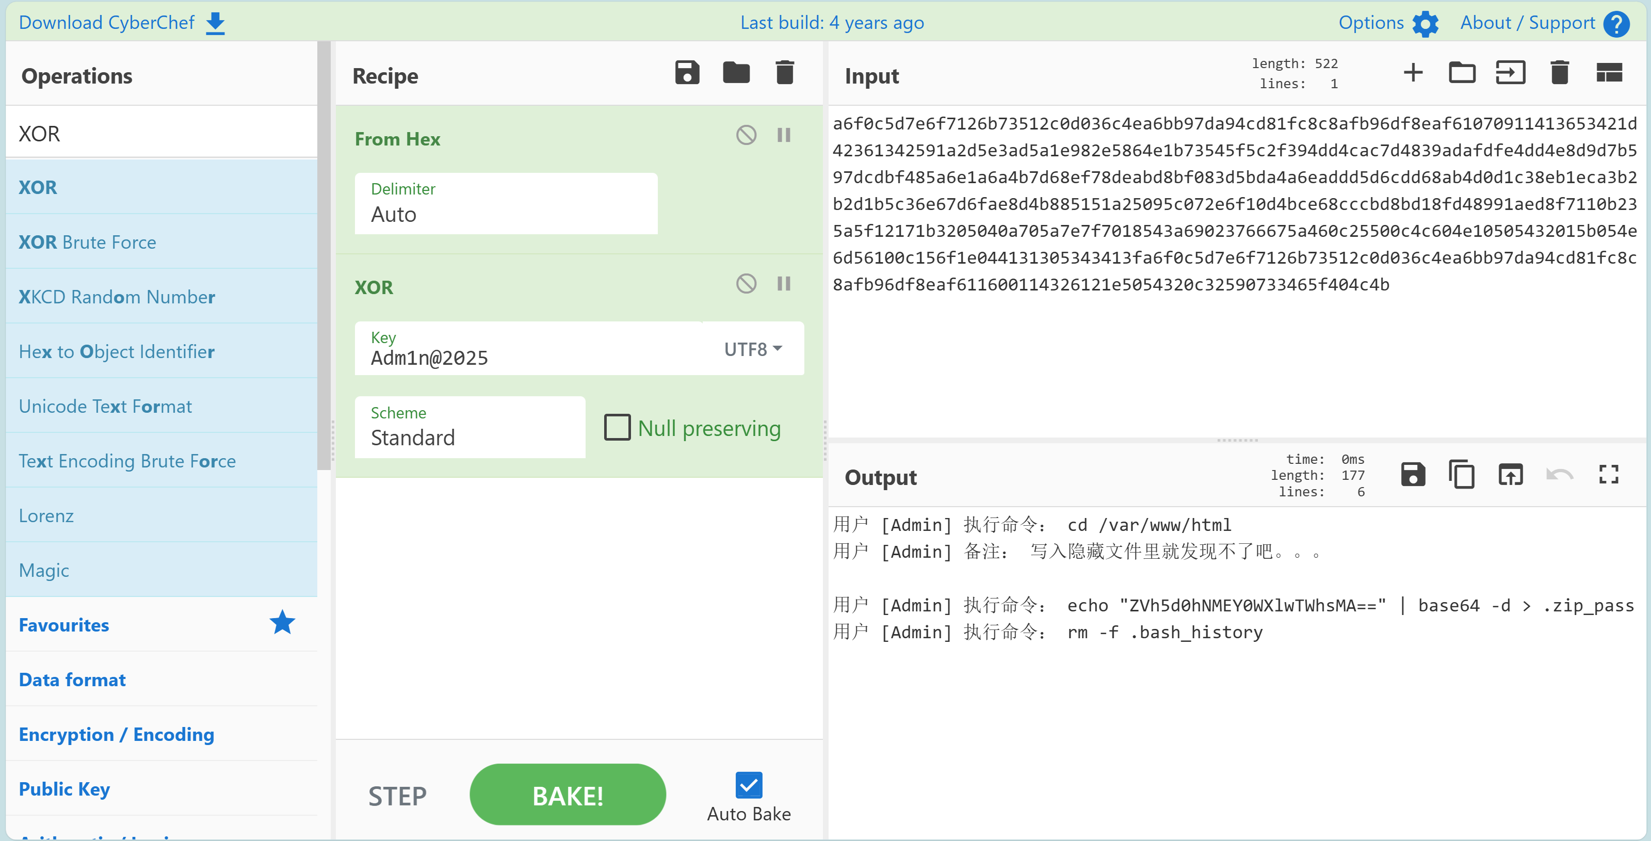Viewport: 1651px width, 841px height.
Task: Enable the Null preserving checkbox
Action: [x=617, y=428]
